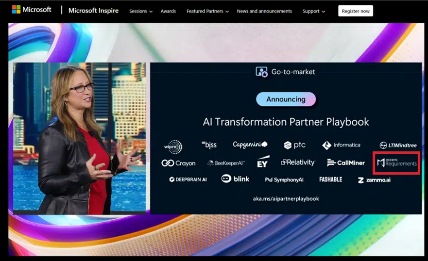Click the zammo.ai logo

[x=374, y=180]
